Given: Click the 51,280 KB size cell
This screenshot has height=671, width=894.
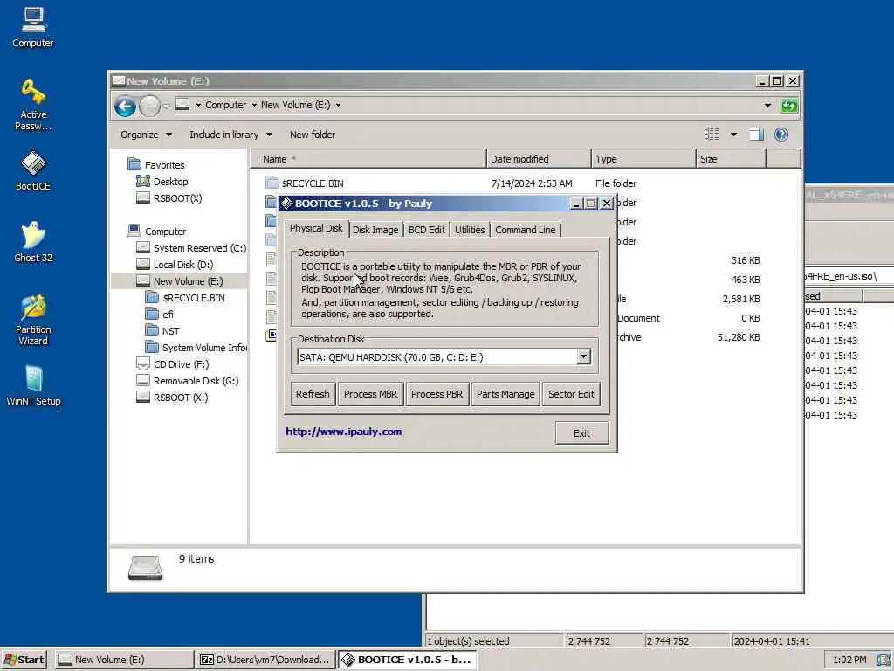Looking at the screenshot, I should [739, 337].
